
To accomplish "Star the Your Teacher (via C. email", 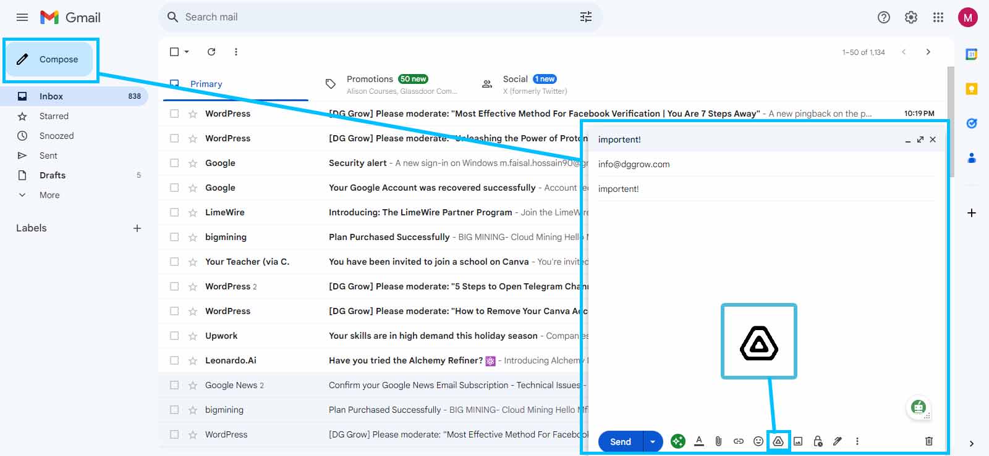I will tap(193, 262).
